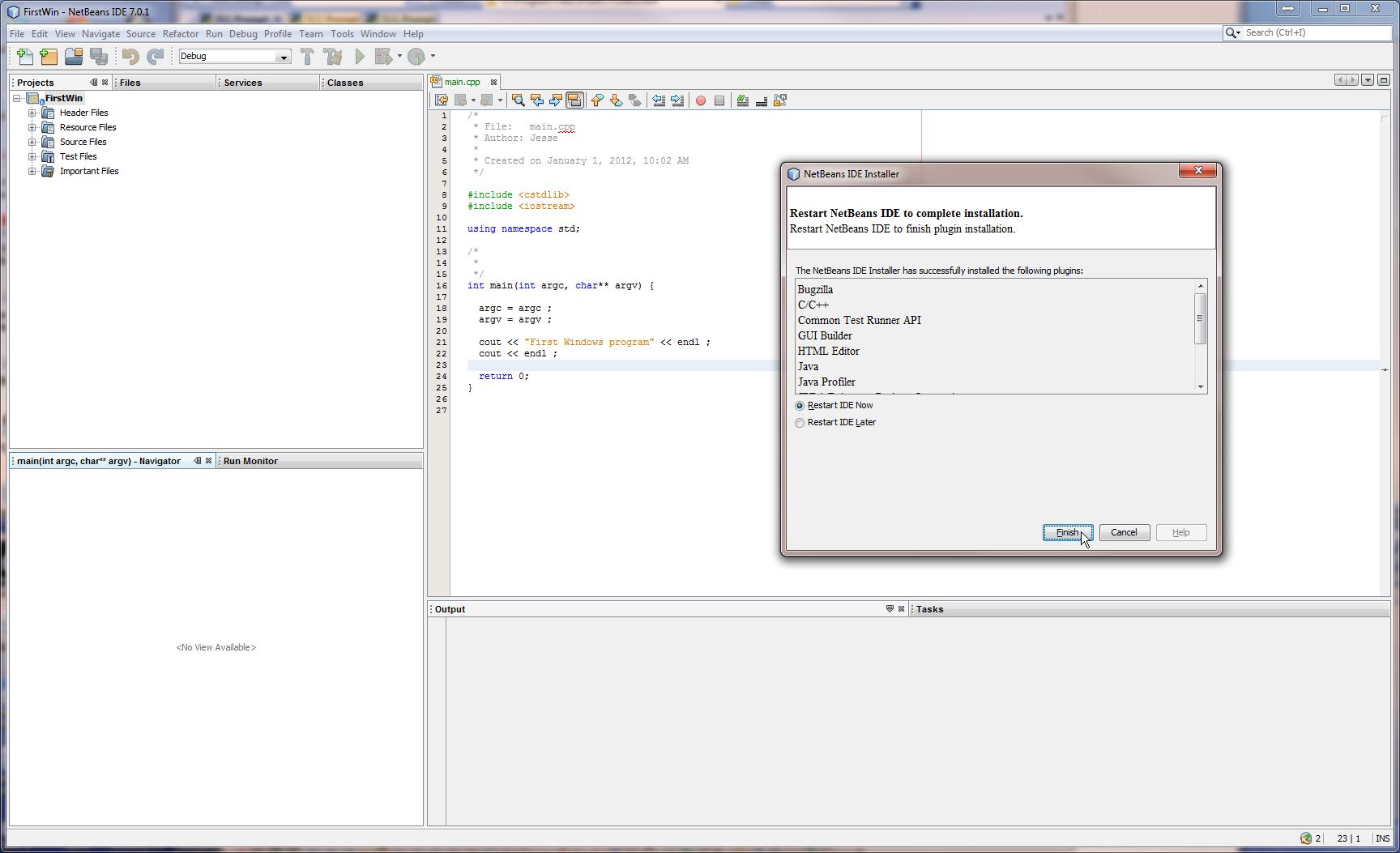Toggle Highlight Search in editor toolbar

click(x=574, y=100)
